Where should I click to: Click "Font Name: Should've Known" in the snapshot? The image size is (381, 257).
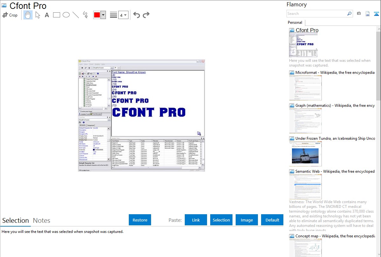(129, 72)
